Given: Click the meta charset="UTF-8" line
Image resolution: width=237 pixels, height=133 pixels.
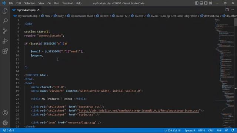Looking at the screenshot, I should (x=48, y=87).
